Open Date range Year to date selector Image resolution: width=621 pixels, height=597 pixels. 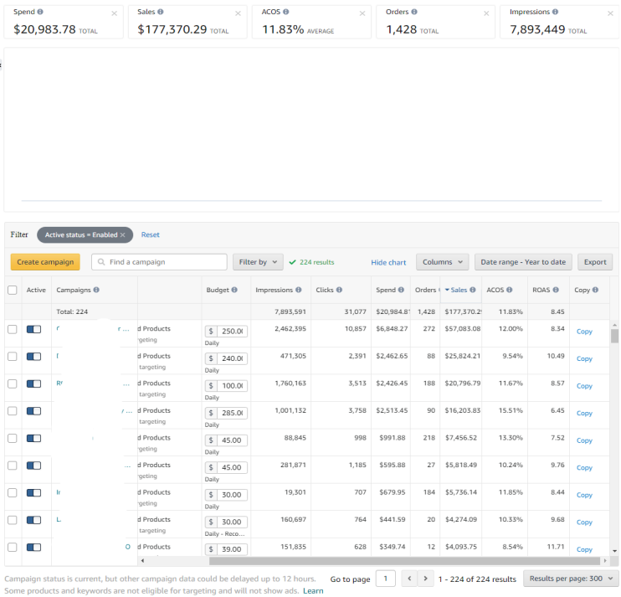[522, 262]
